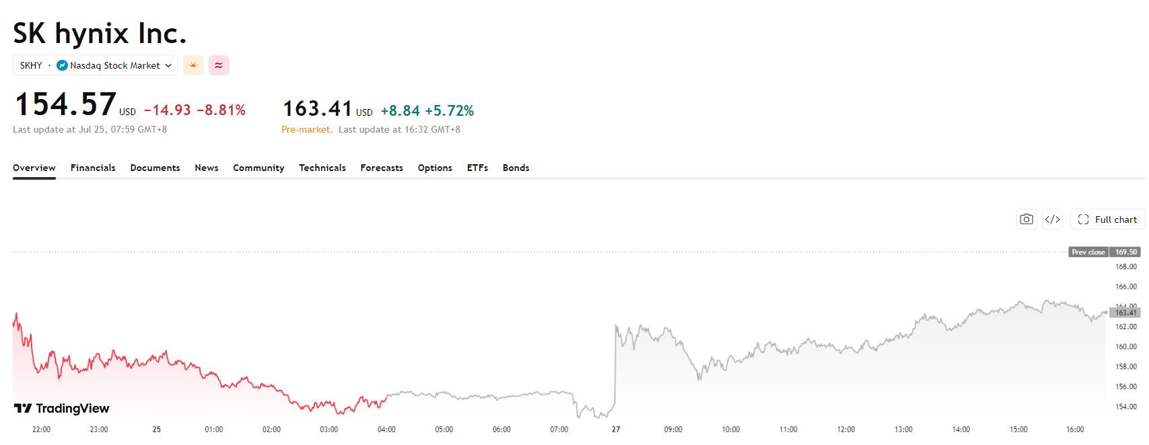The image size is (1149, 445).
Task: Switch to the Financials tab
Action: (93, 168)
